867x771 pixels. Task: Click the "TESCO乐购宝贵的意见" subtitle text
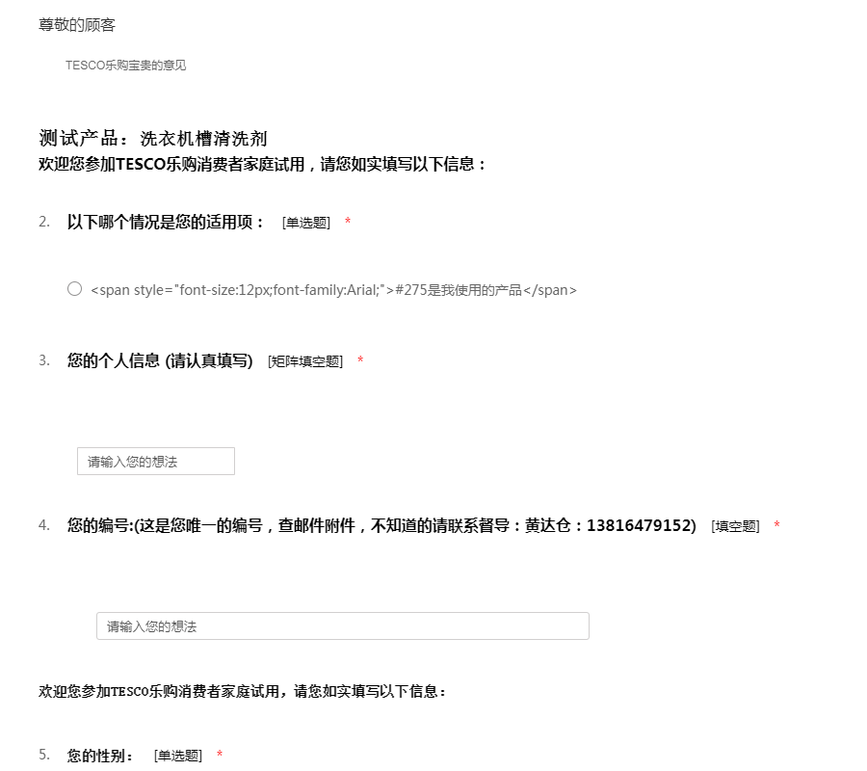[x=125, y=66]
